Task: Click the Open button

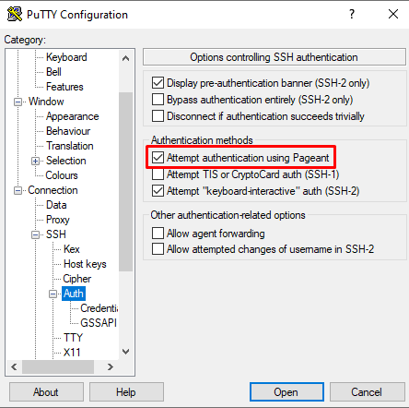Action: click(286, 392)
